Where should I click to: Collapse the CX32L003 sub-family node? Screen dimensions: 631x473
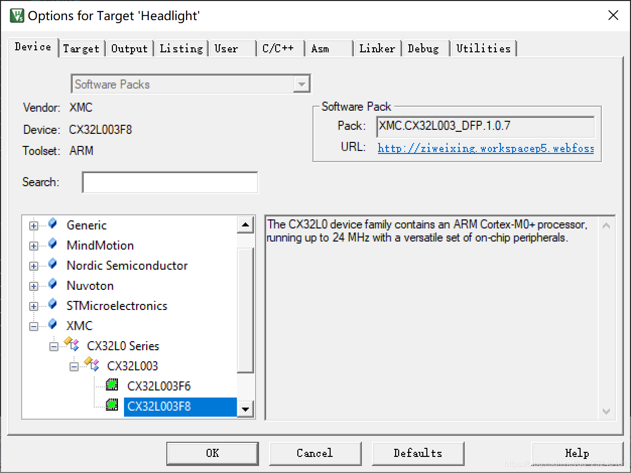click(74, 367)
